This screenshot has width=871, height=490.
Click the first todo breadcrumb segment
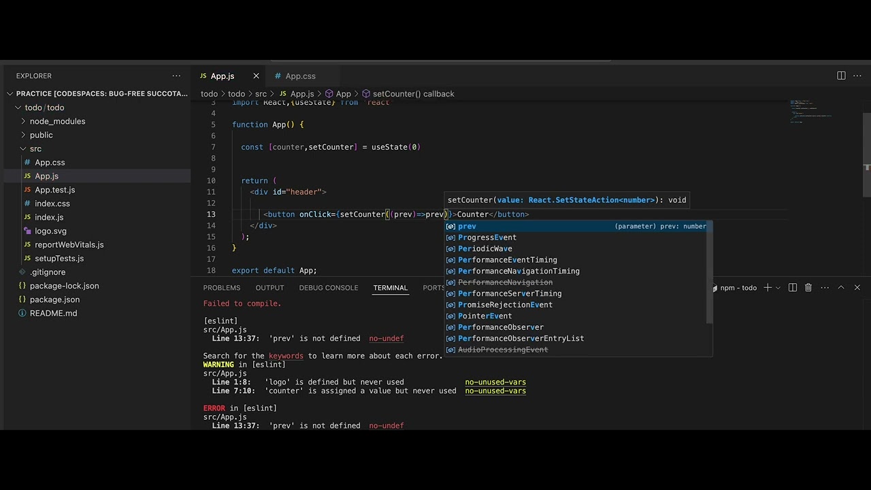pyautogui.click(x=209, y=94)
